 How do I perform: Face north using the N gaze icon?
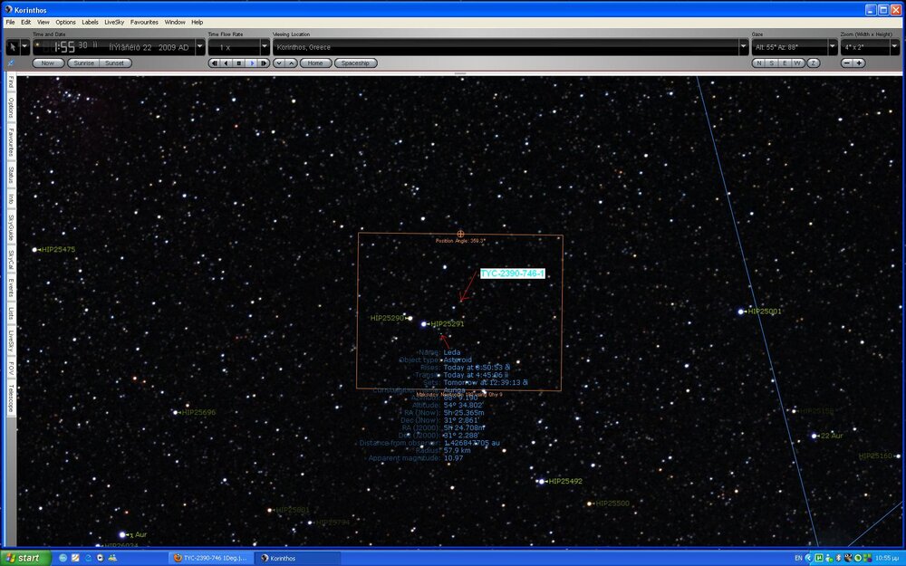coord(758,62)
